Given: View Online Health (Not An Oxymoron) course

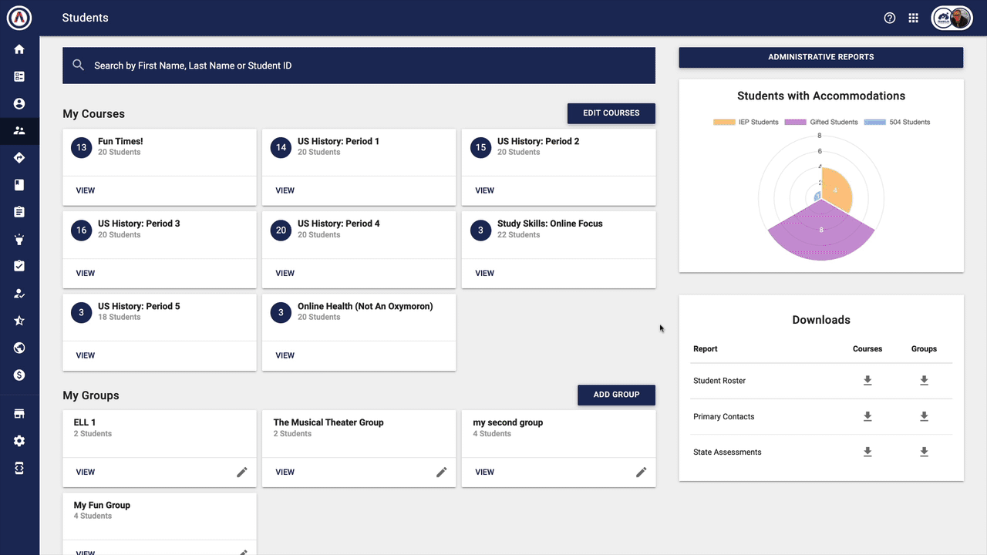Looking at the screenshot, I should (x=285, y=355).
